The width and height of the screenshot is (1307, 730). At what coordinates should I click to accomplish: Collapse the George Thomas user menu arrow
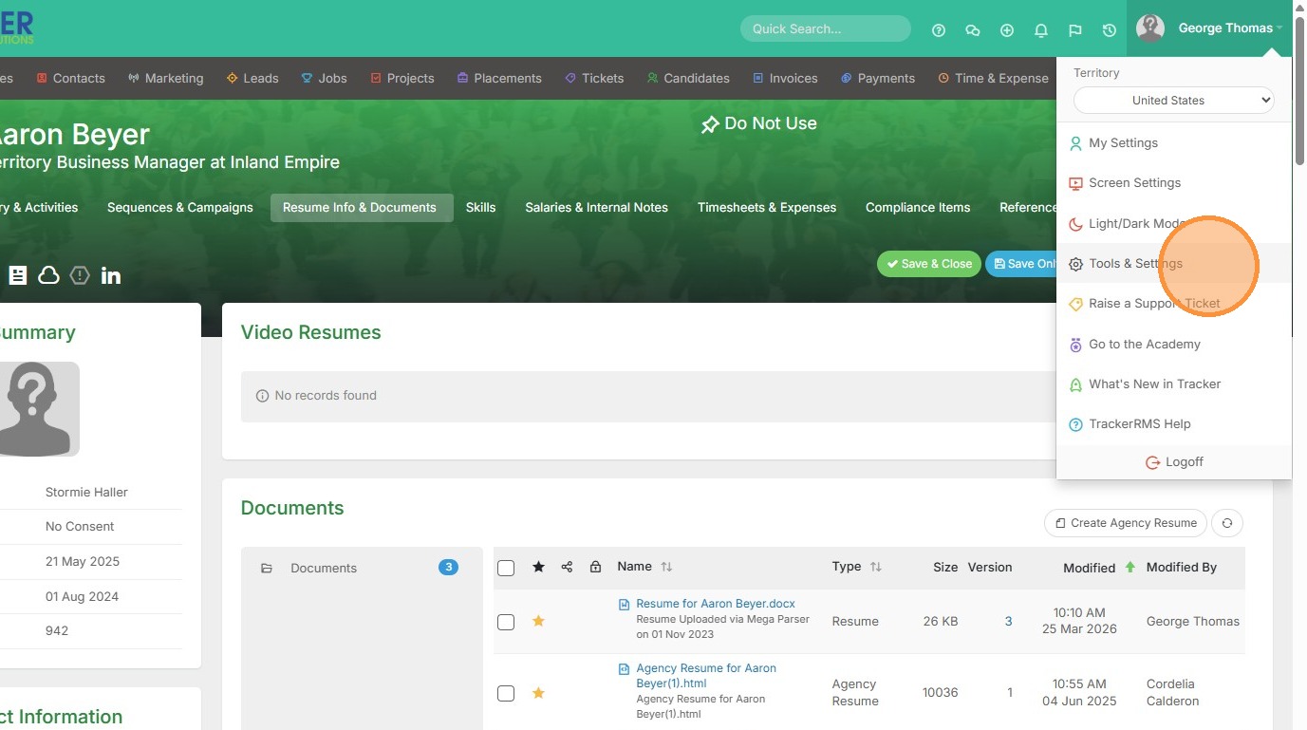1279,28
